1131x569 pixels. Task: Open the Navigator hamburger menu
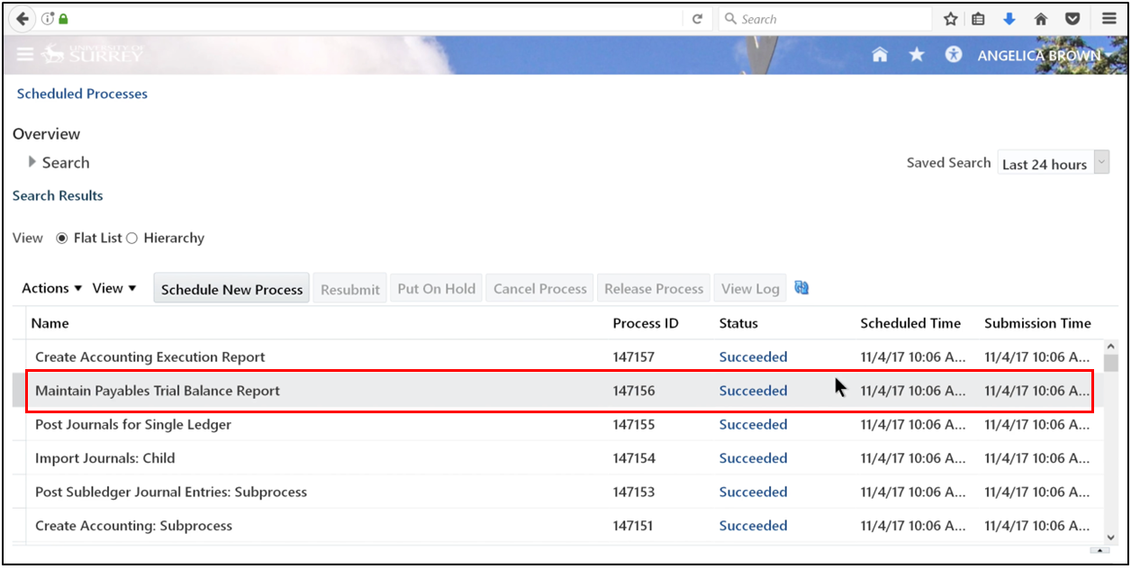[25, 54]
